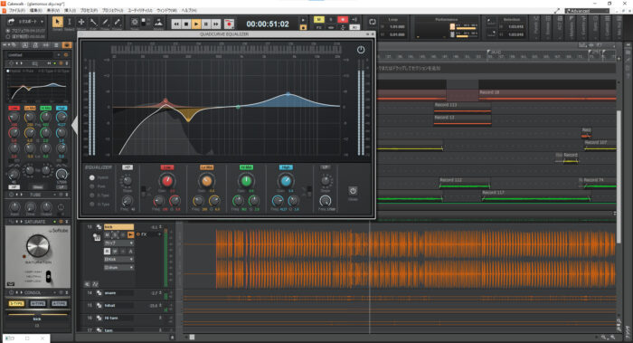Open the File menu
The image size is (633, 343).
(x=16, y=10)
